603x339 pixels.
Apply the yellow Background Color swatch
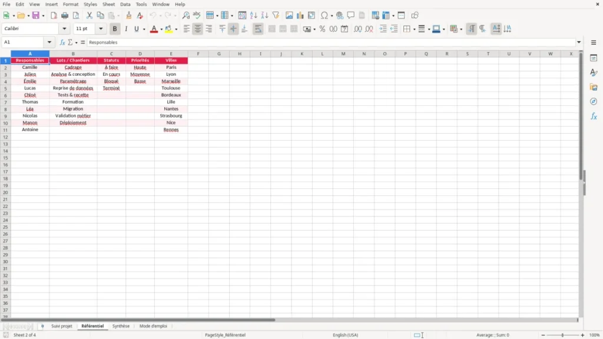(x=168, y=29)
